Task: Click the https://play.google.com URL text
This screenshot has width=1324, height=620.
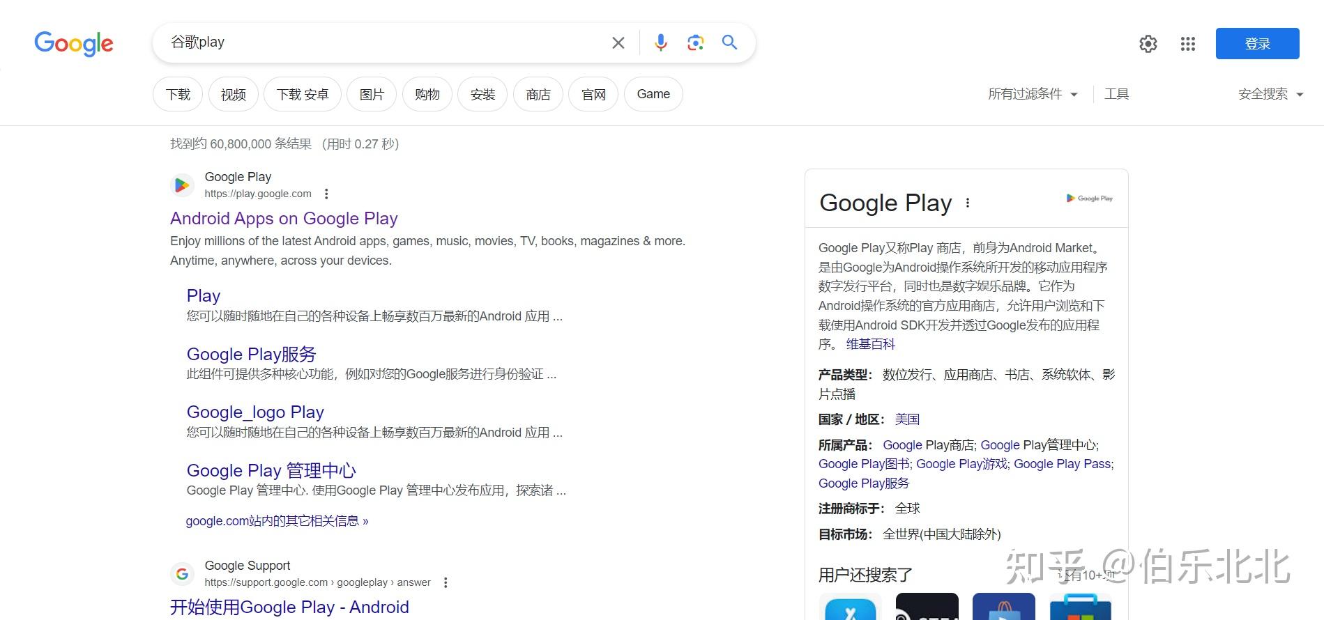Action: pos(258,194)
